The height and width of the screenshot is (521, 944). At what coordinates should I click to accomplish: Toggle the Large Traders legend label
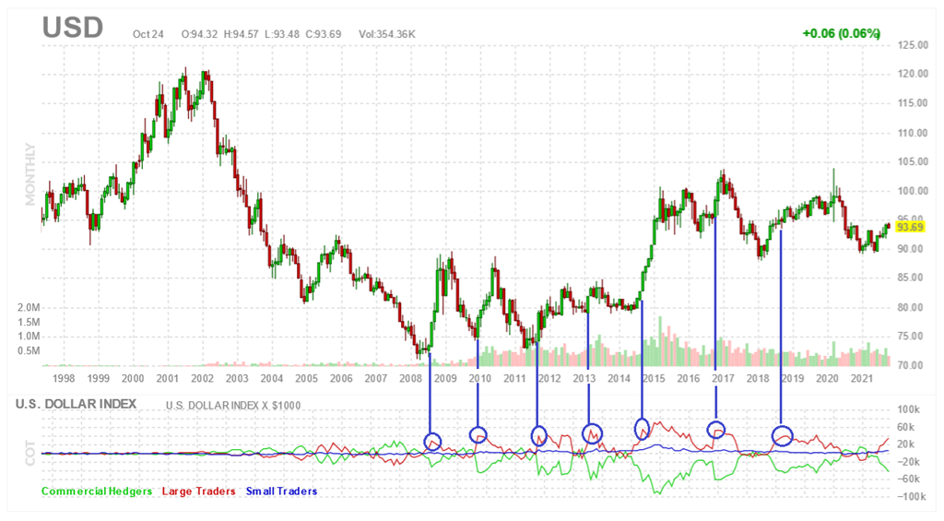(198, 491)
